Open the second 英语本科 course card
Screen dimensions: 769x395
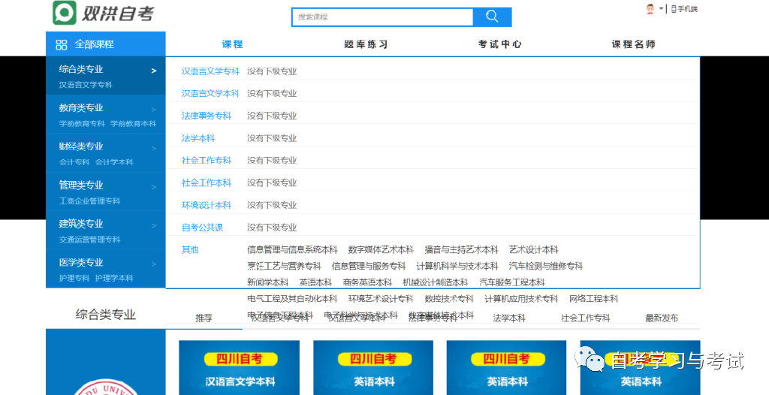pos(508,367)
